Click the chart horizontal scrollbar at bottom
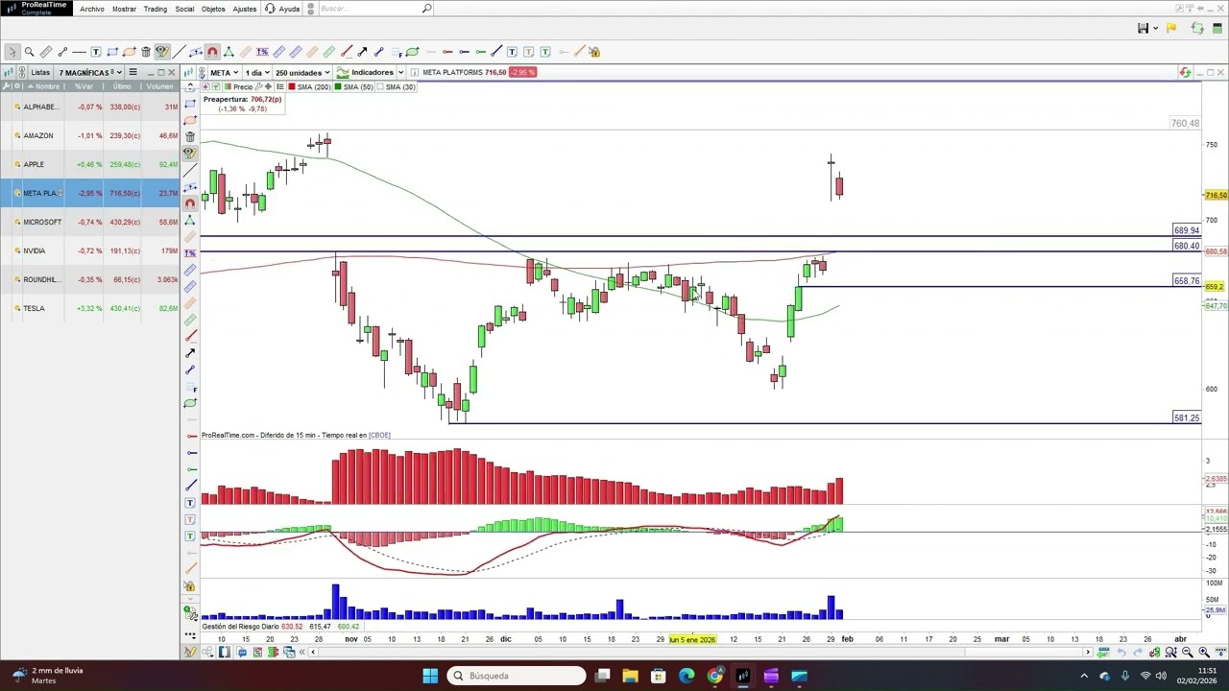 (x=701, y=653)
